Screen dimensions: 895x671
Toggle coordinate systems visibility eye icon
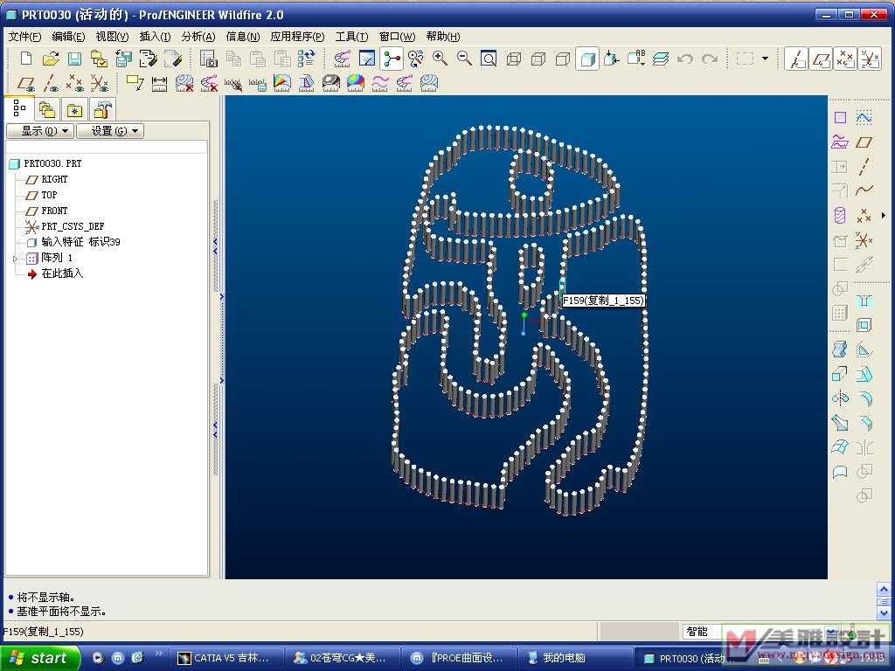tap(100, 83)
